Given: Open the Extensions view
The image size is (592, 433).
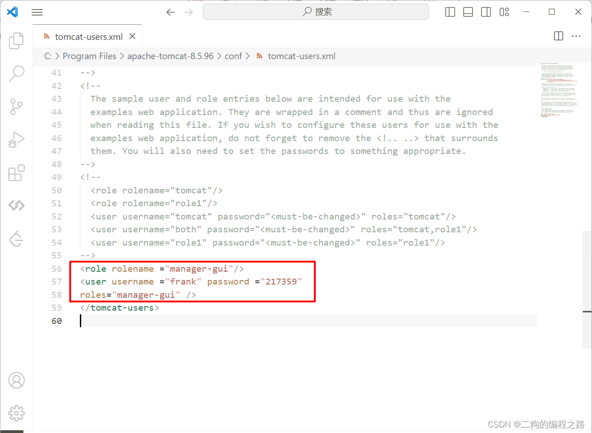Looking at the screenshot, I should 17,173.
